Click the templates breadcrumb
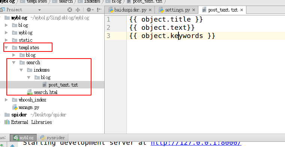 (37, 1)
